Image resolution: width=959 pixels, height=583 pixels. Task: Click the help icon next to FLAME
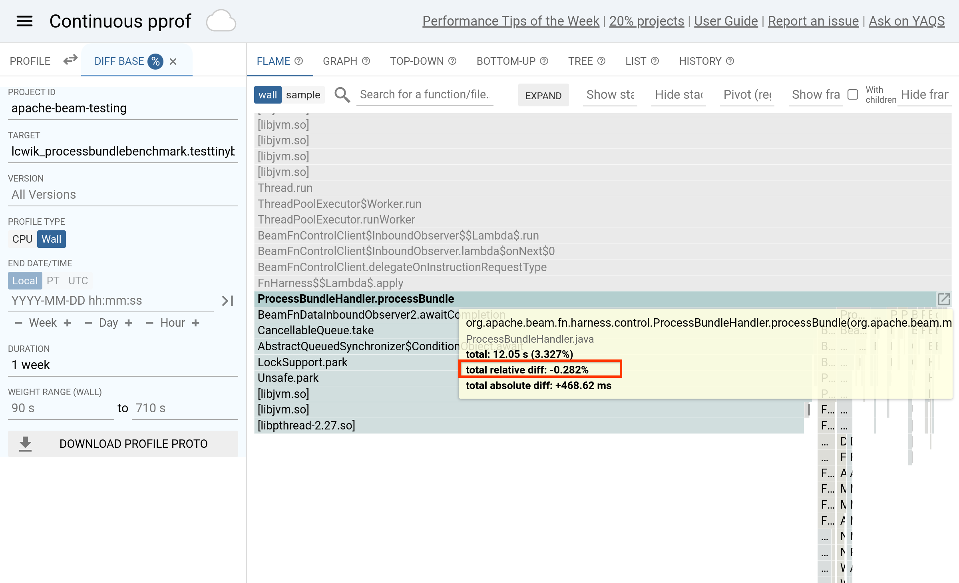(x=299, y=61)
